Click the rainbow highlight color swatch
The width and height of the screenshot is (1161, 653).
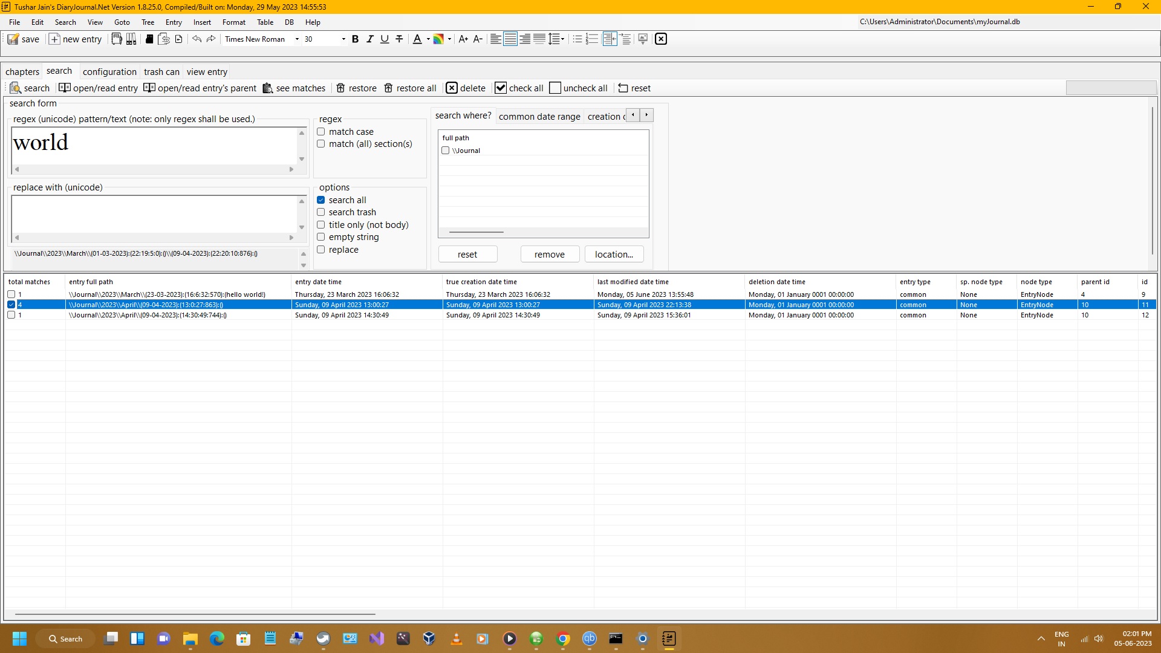point(438,39)
